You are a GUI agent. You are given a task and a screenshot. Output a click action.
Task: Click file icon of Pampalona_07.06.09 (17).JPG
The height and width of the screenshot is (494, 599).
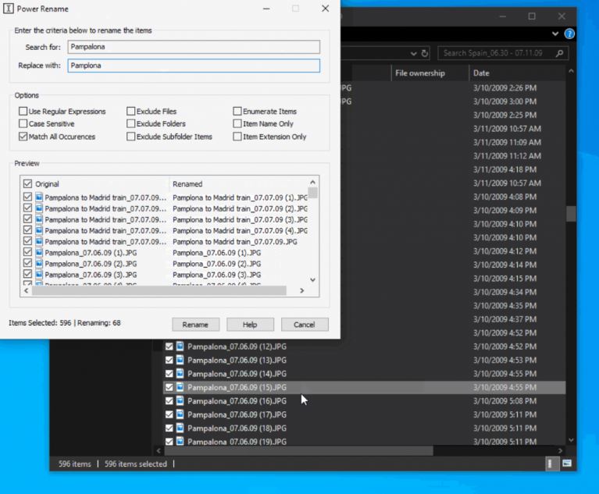[180, 414]
